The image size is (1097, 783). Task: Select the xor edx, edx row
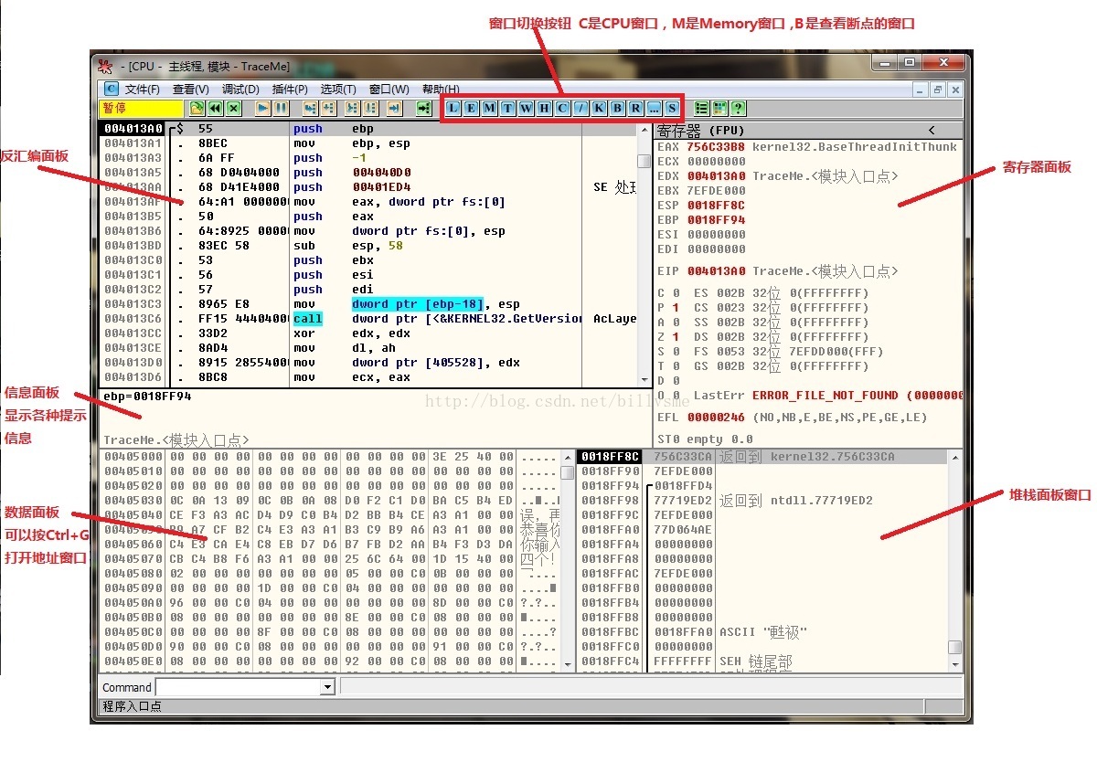click(367, 333)
